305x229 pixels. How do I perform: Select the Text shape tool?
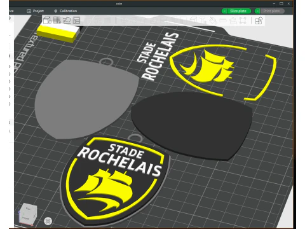203,20
